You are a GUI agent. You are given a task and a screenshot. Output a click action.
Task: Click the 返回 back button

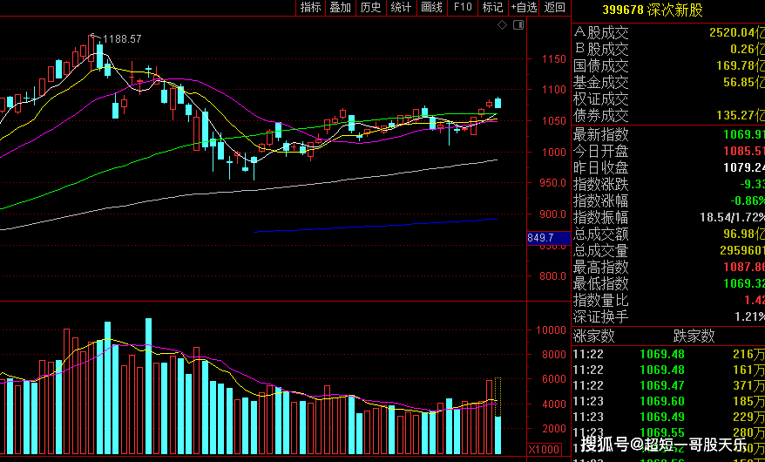[x=555, y=7]
